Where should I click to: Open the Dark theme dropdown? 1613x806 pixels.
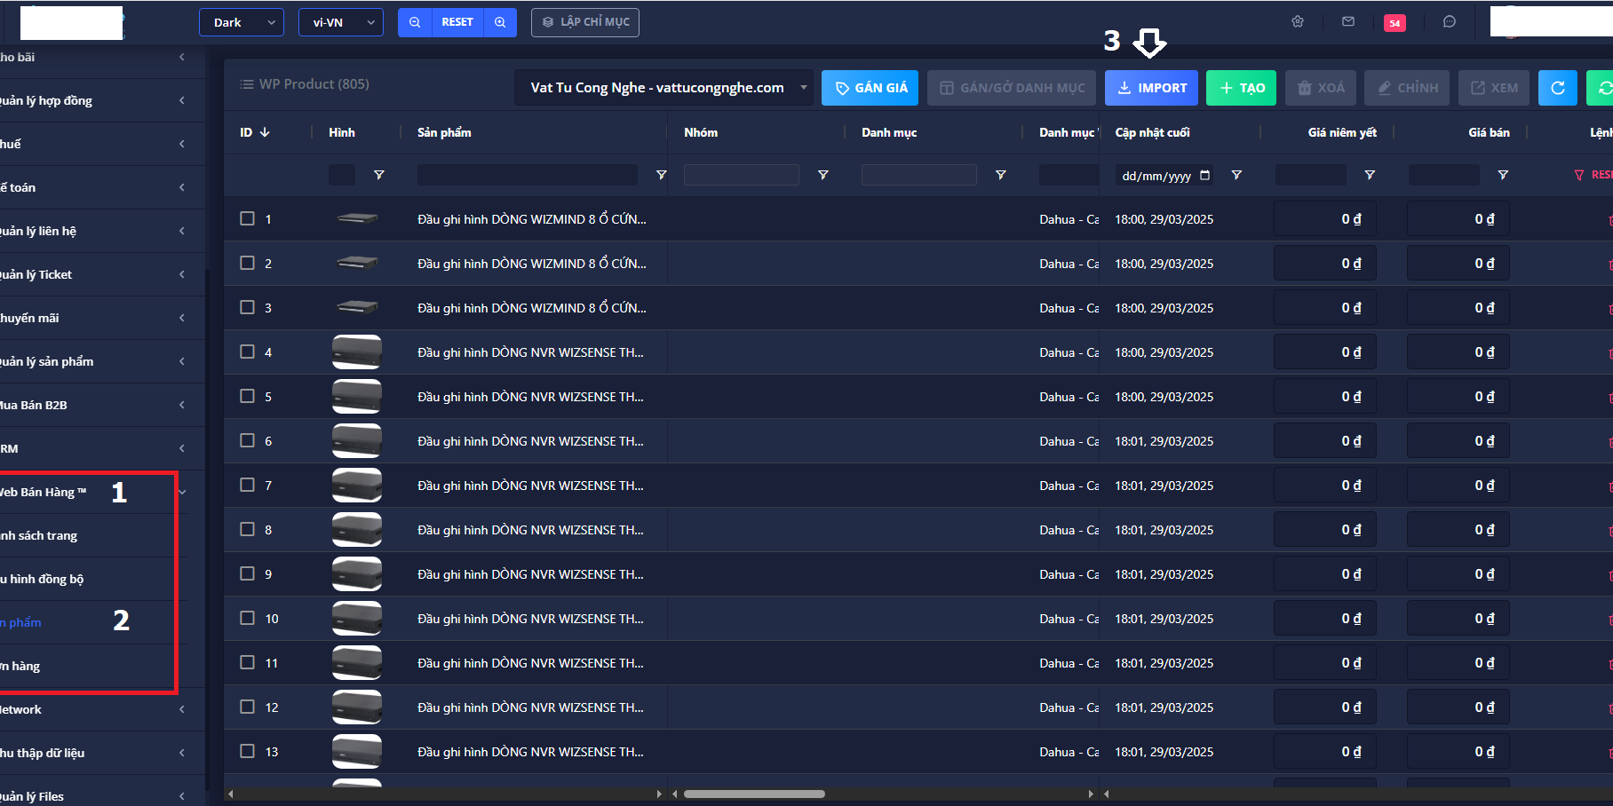242,22
